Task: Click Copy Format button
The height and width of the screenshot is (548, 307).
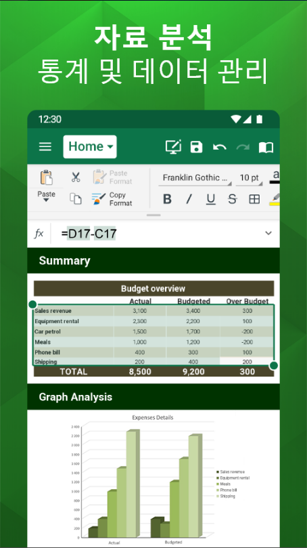Action: coord(112,199)
